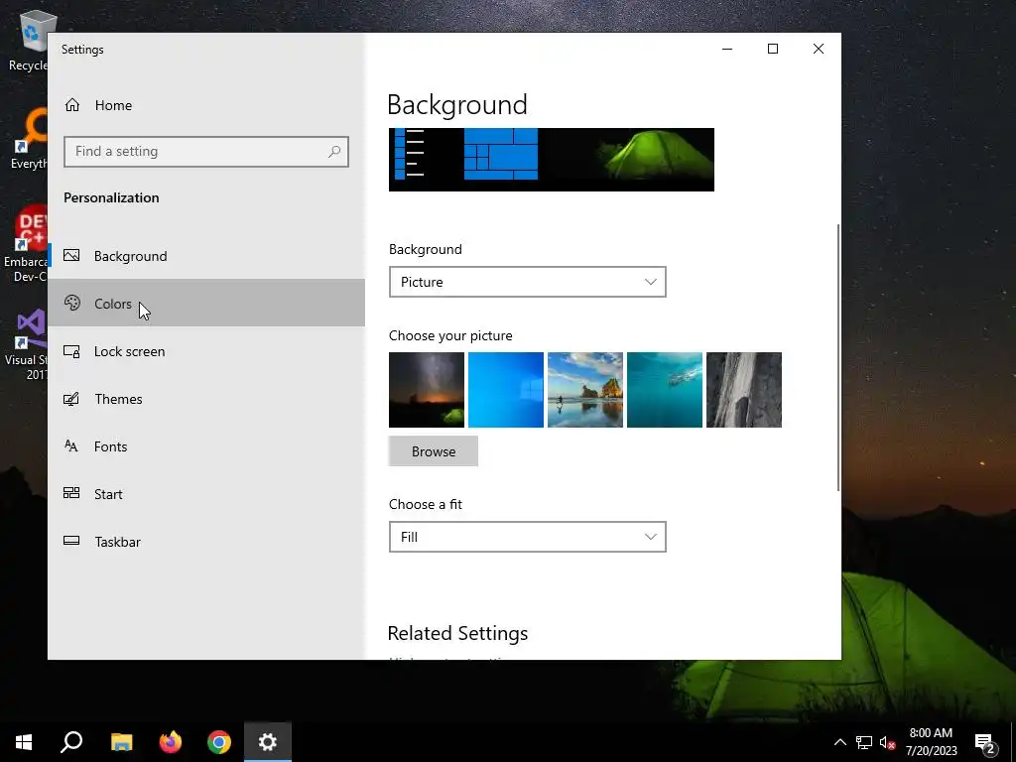Open the Start section

pyautogui.click(x=108, y=494)
